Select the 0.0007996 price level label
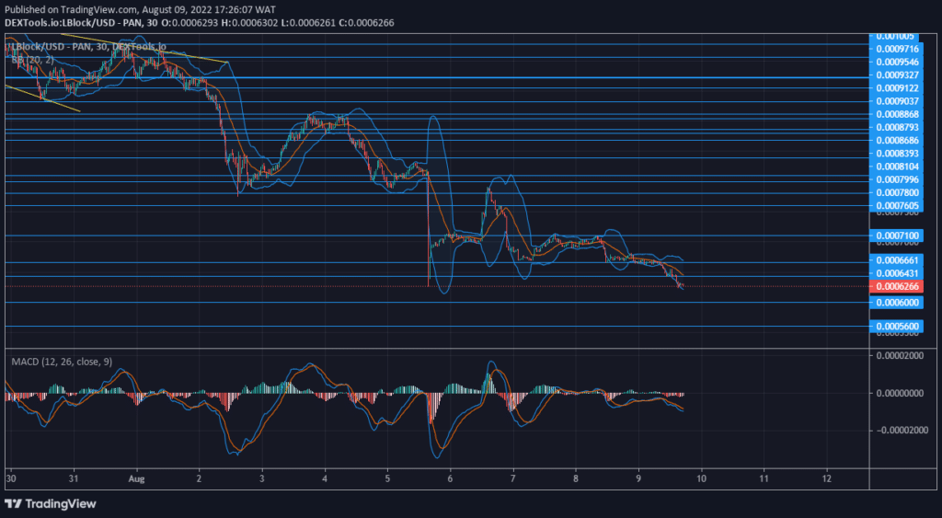This screenshot has width=942, height=518. tap(897, 179)
